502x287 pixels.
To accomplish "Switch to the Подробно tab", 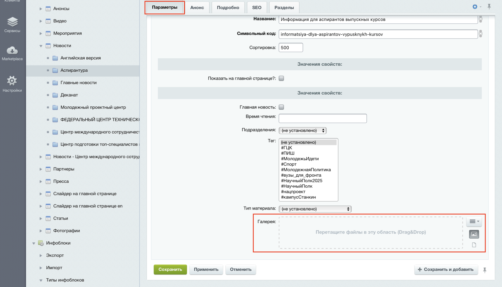I will tap(228, 7).
